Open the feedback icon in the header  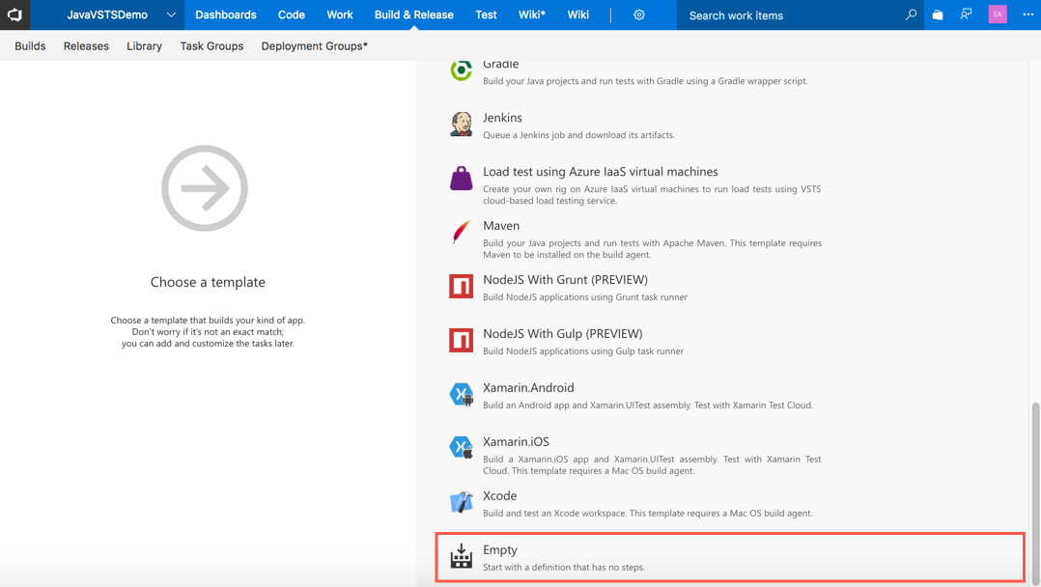click(x=966, y=14)
